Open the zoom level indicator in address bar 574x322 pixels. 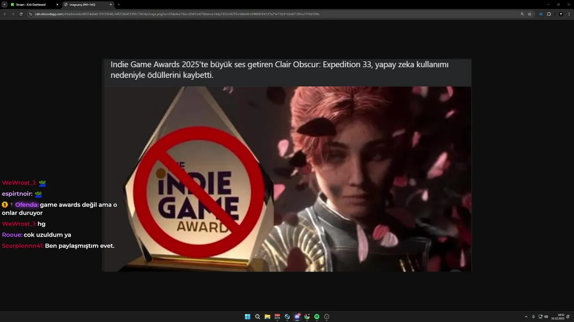pyautogui.click(x=522, y=14)
